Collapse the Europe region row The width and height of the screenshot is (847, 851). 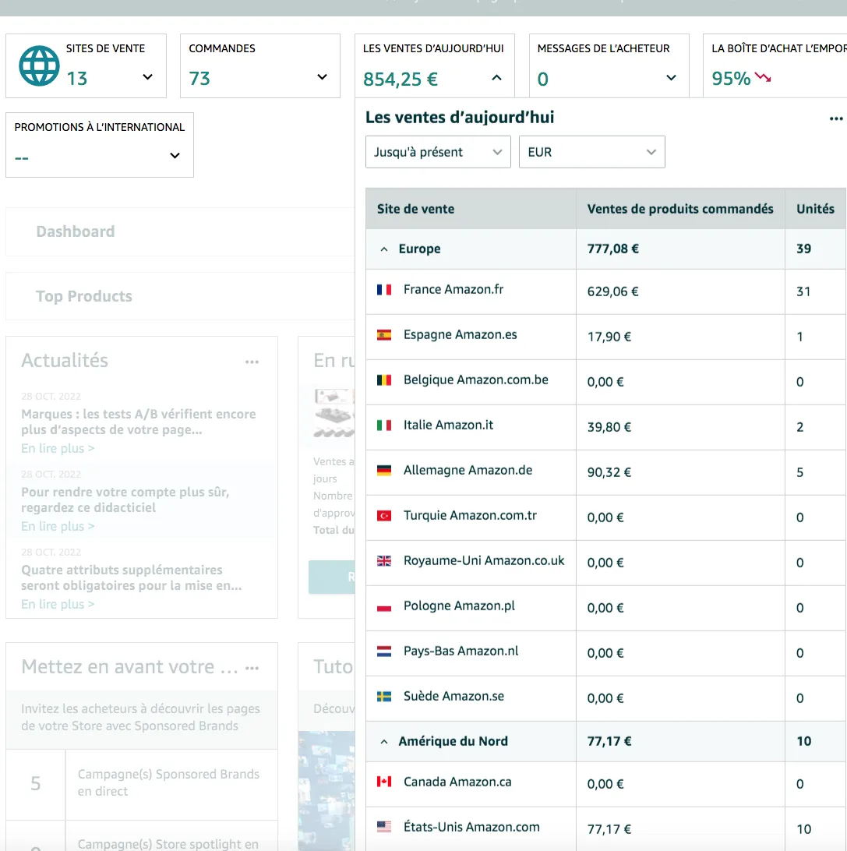pyautogui.click(x=384, y=249)
